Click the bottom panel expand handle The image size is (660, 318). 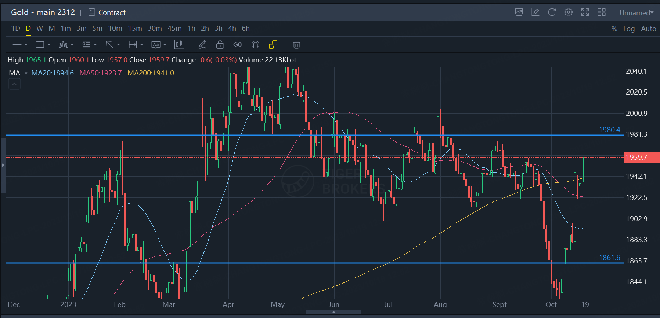coord(333,312)
